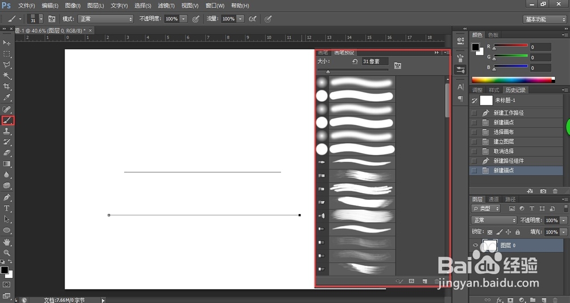Click the brush size slider
Screen dimensions: 570x303
(x=353, y=71)
